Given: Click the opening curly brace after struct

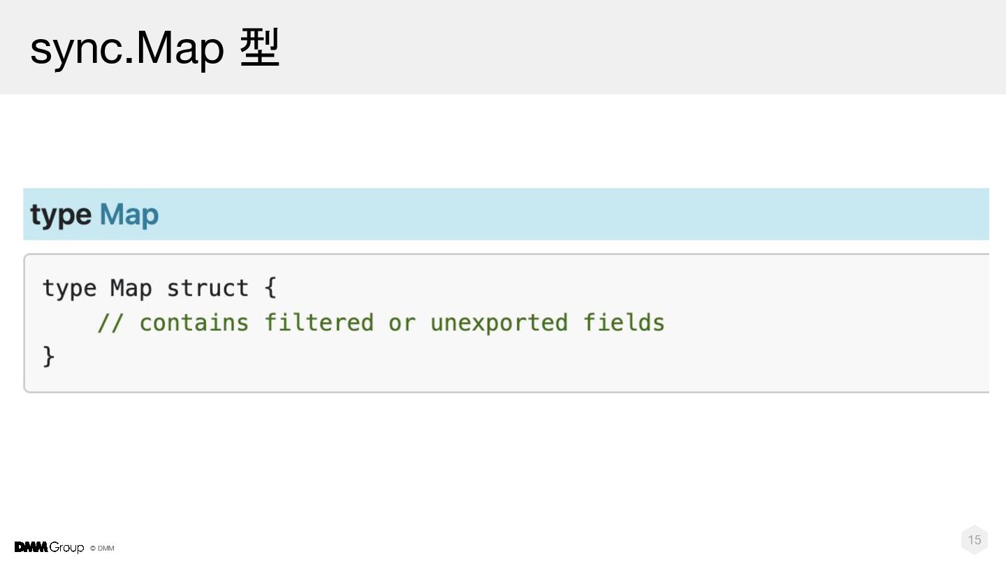Looking at the screenshot, I should tap(271, 288).
